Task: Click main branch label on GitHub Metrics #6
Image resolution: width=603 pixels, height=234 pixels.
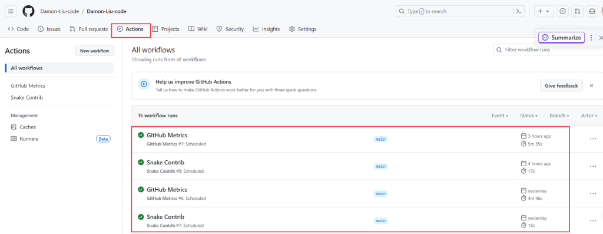Action: tap(380, 193)
